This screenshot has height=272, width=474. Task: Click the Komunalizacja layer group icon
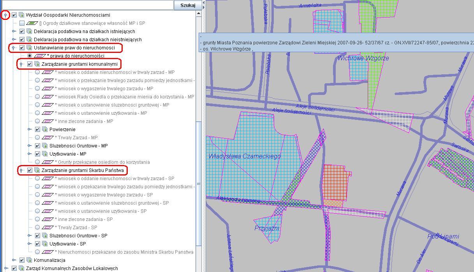click(x=29, y=260)
